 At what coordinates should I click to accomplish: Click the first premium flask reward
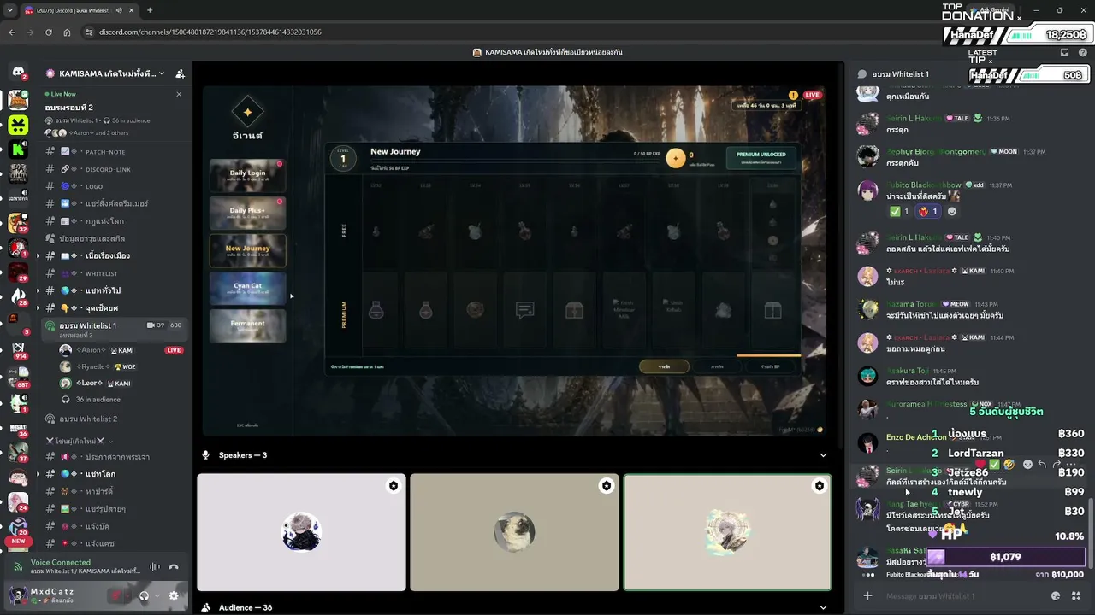pyautogui.click(x=376, y=310)
